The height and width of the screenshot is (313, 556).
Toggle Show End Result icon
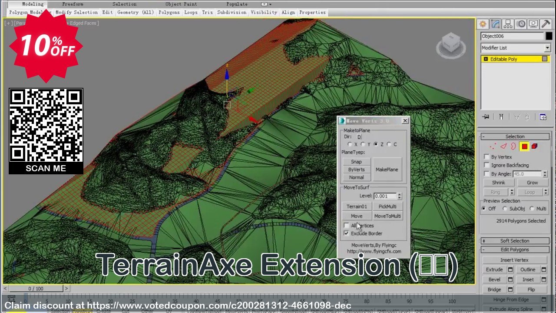(501, 117)
